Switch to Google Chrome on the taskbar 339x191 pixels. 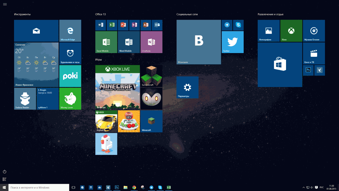tap(134, 187)
